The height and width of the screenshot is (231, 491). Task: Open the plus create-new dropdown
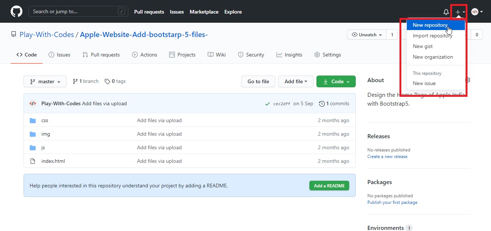click(460, 12)
